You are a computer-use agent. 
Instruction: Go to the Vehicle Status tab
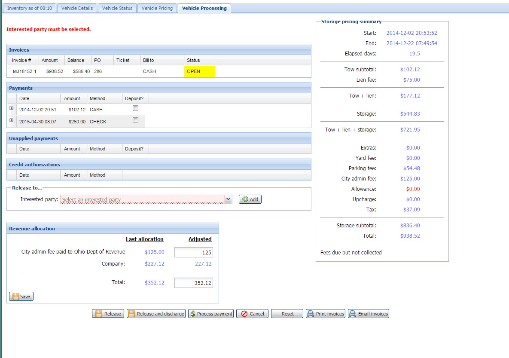point(117,8)
